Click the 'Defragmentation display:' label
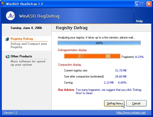Screen dimensions: 153x117 73,50
